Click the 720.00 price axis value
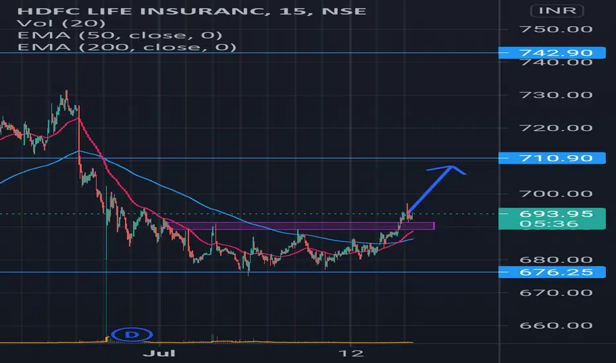 (555, 128)
